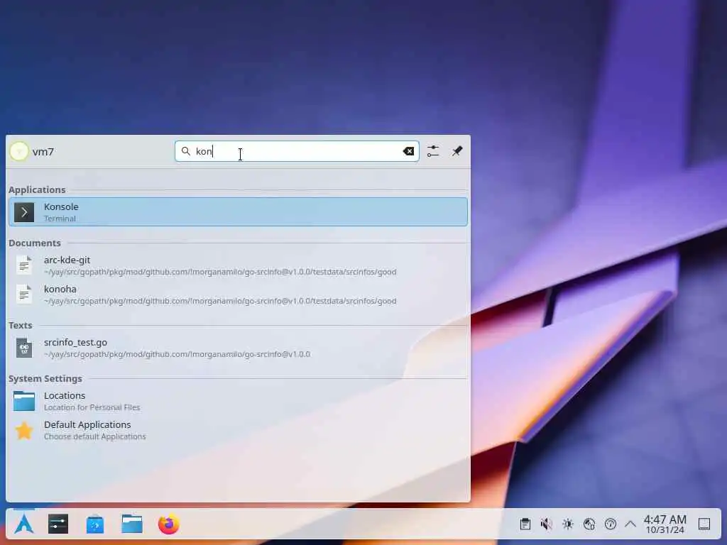Open the updates tray icon
Viewport: 727px width, 545px height.
(x=589, y=524)
